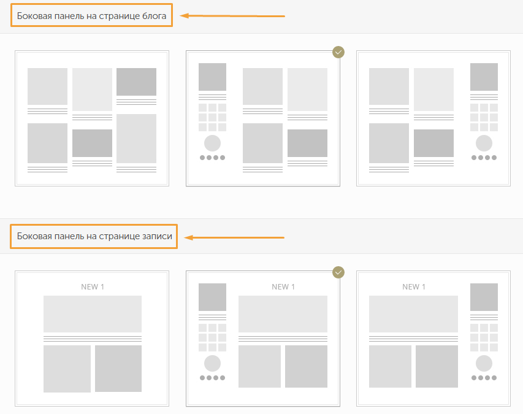Choose left sidebar layout for blog page
The height and width of the screenshot is (414, 523).
(263, 118)
